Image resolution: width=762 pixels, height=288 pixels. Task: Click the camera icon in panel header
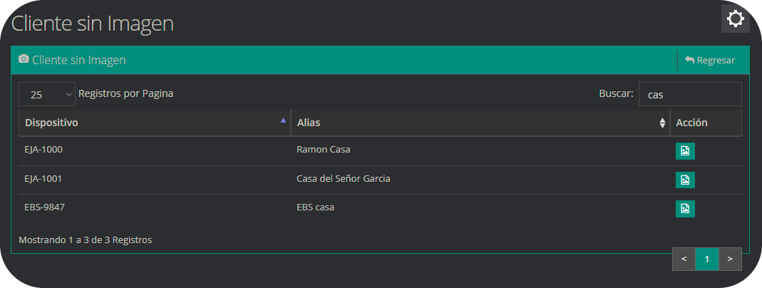[x=24, y=60]
